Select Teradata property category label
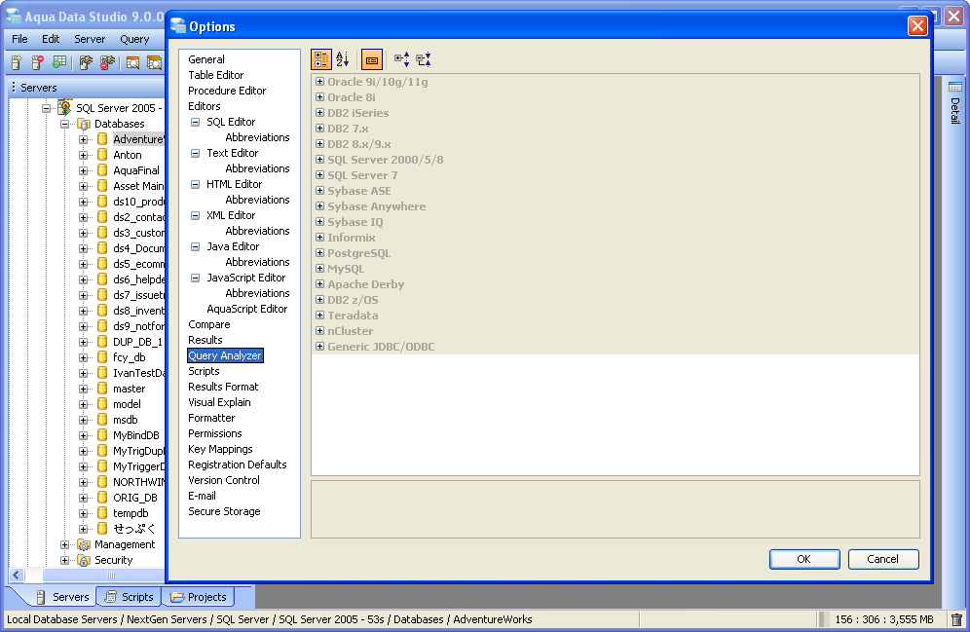Image resolution: width=970 pixels, height=632 pixels. [x=353, y=316]
